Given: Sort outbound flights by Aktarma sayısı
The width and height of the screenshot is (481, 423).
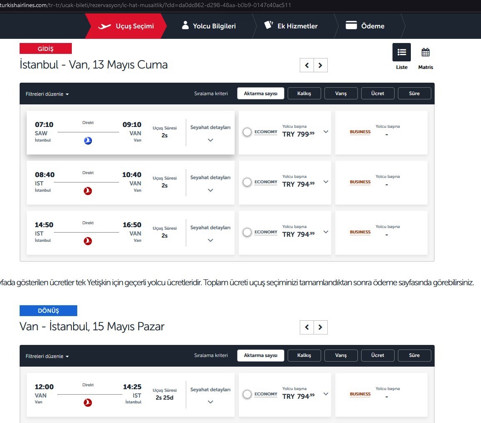Looking at the screenshot, I should click(261, 94).
